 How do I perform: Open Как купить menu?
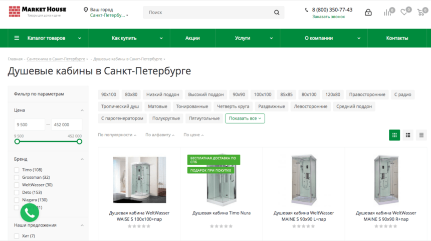[129, 38]
